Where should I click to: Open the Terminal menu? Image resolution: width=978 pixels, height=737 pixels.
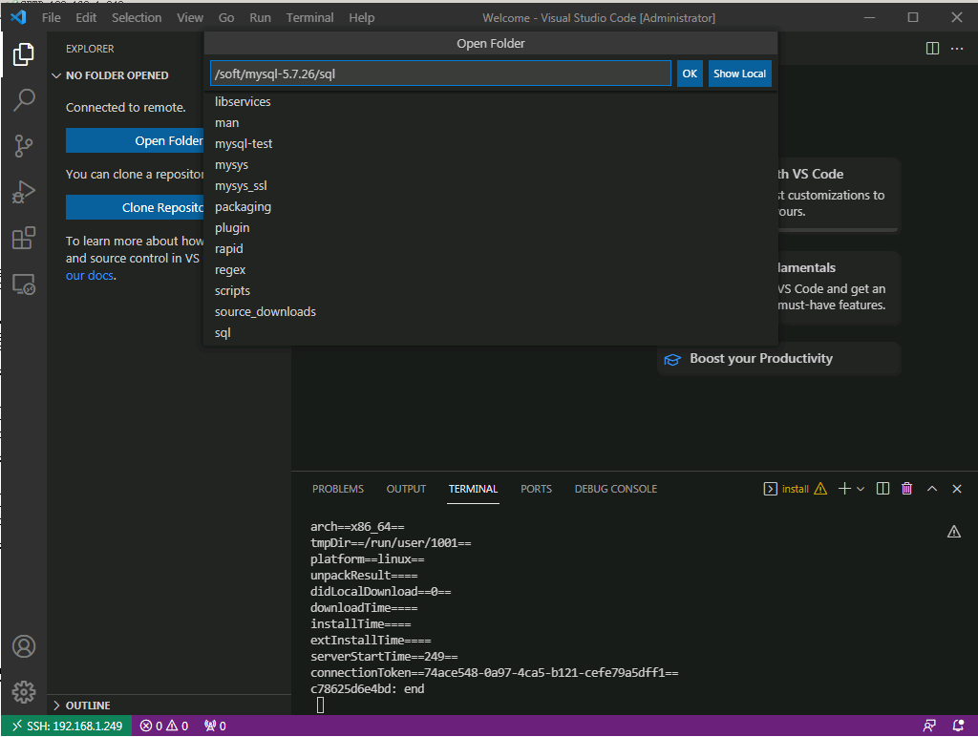(310, 17)
